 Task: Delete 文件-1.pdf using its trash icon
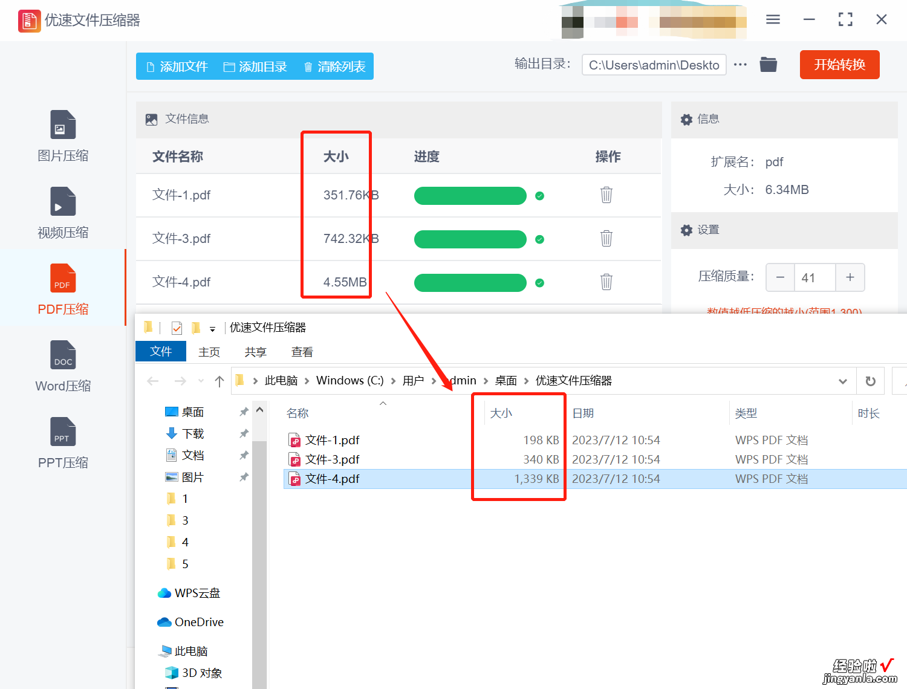click(x=606, y=195)
